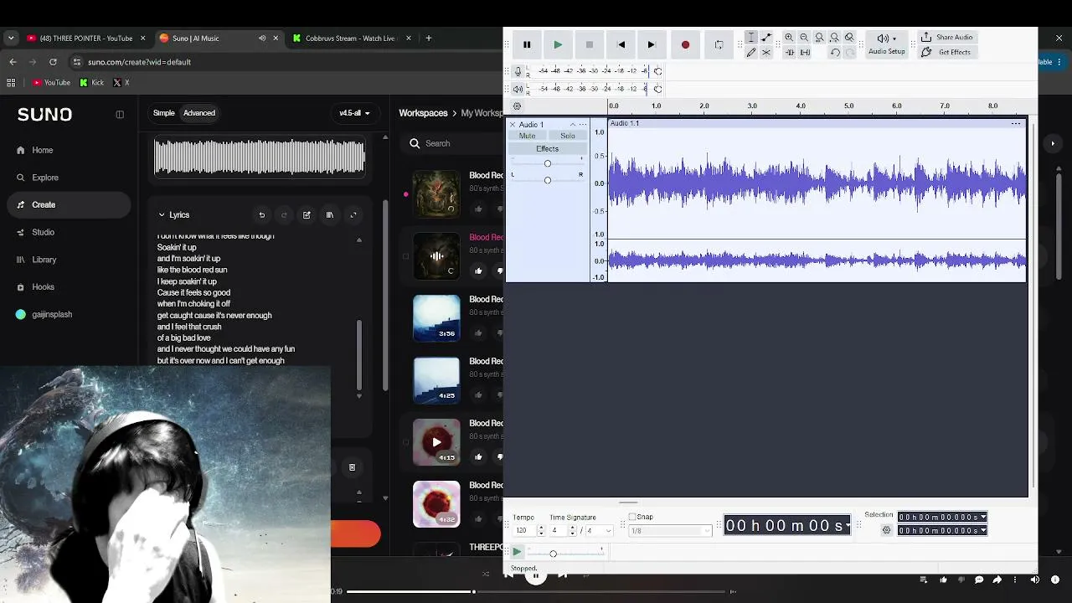Solo the Audio 1 track
The height and width of the screenshot is (603, 1072).
click(x=568, y=136)
